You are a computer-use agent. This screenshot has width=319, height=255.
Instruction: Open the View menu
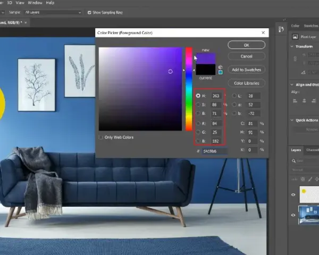pyautogui.click(x=20, y=3)
